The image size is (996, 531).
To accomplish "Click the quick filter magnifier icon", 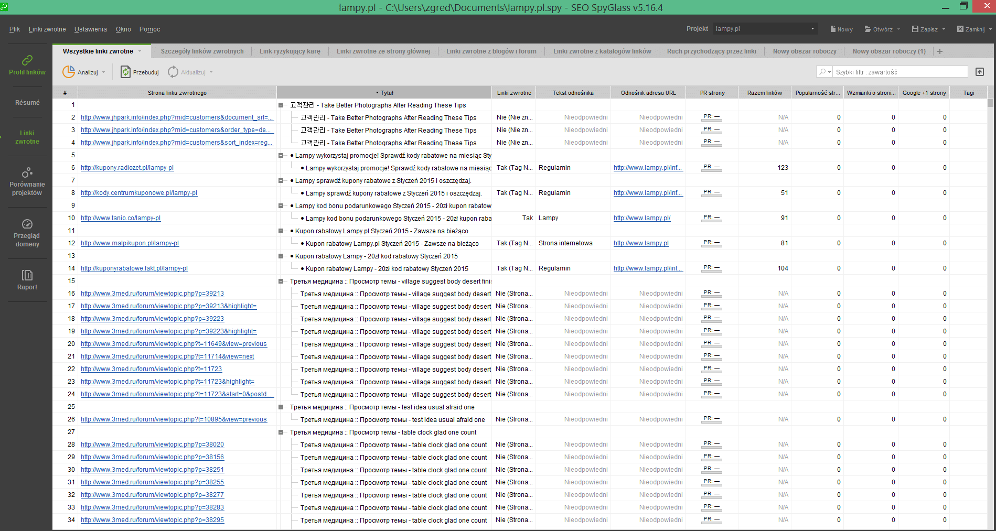I will tap(822, 72).
